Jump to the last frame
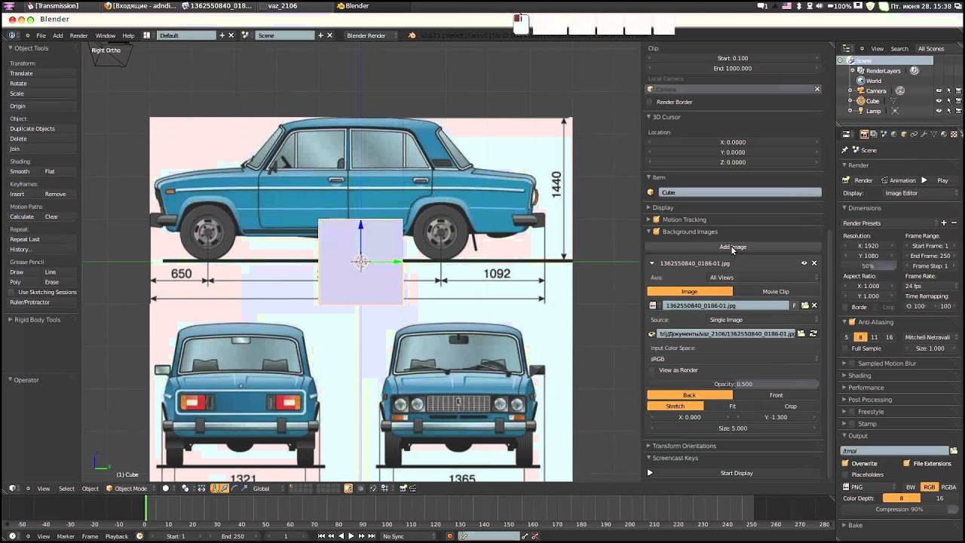The image size is (965, 543). coord(370,536)
